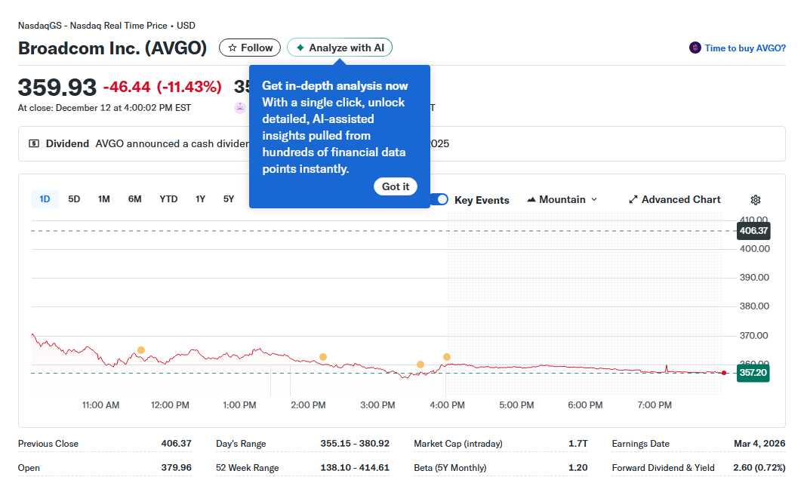Screen dimensions: 804x480
Task: Click the star icon inside the Follow button
Action: [x=234, y=47]
